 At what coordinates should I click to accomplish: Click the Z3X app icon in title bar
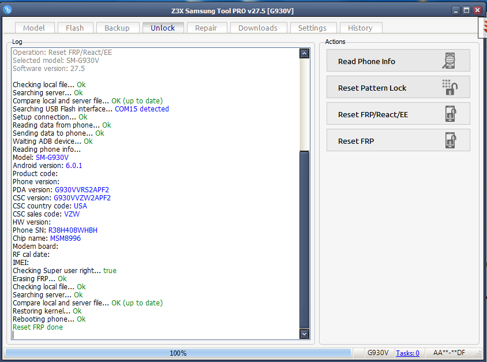7,10
